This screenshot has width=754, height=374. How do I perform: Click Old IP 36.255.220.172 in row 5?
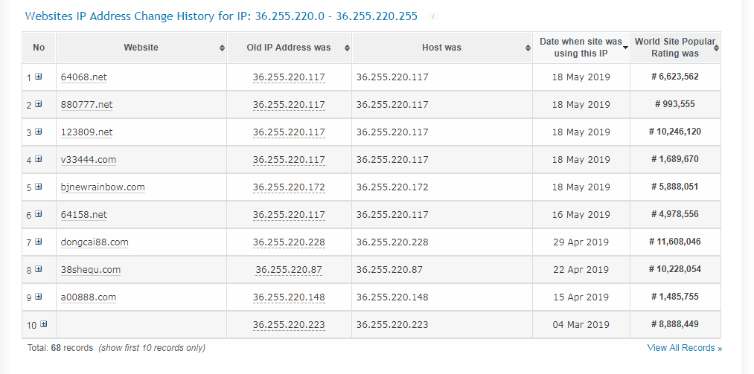click(x=289, y=187)
